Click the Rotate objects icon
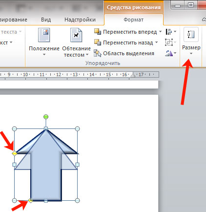 coord(169,53)
